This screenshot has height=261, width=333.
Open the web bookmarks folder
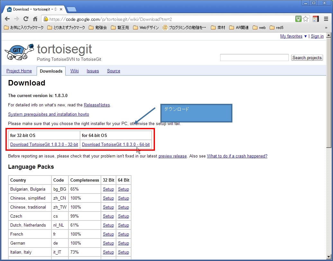tap(259, 28)
